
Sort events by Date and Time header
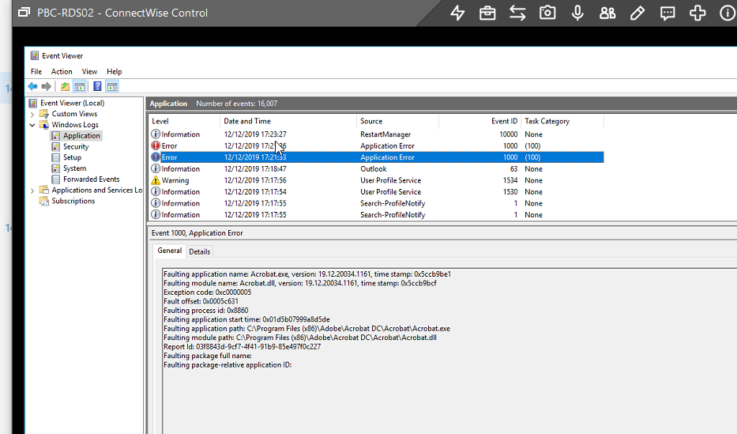click(288, 121)
